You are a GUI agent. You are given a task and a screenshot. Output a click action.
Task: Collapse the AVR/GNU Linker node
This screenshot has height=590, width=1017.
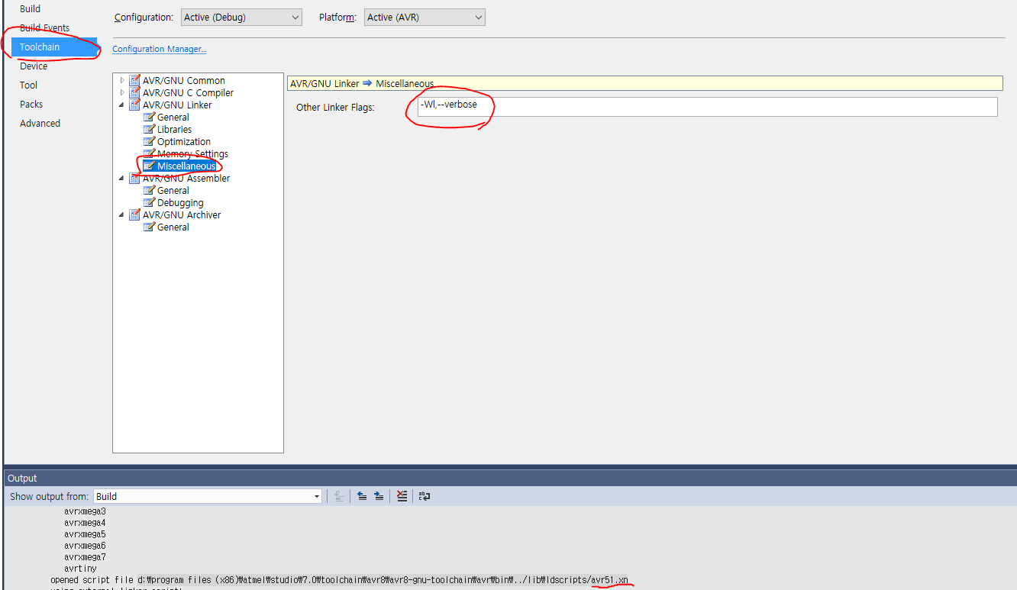pos(121,105)
